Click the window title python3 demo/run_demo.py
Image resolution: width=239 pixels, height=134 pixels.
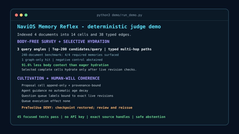click(119, 15)
